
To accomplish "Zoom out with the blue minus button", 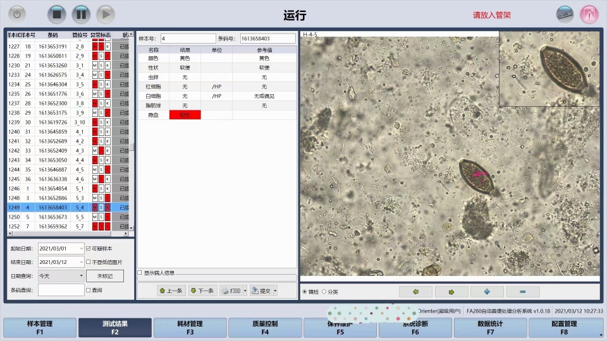I will [523, 292].
